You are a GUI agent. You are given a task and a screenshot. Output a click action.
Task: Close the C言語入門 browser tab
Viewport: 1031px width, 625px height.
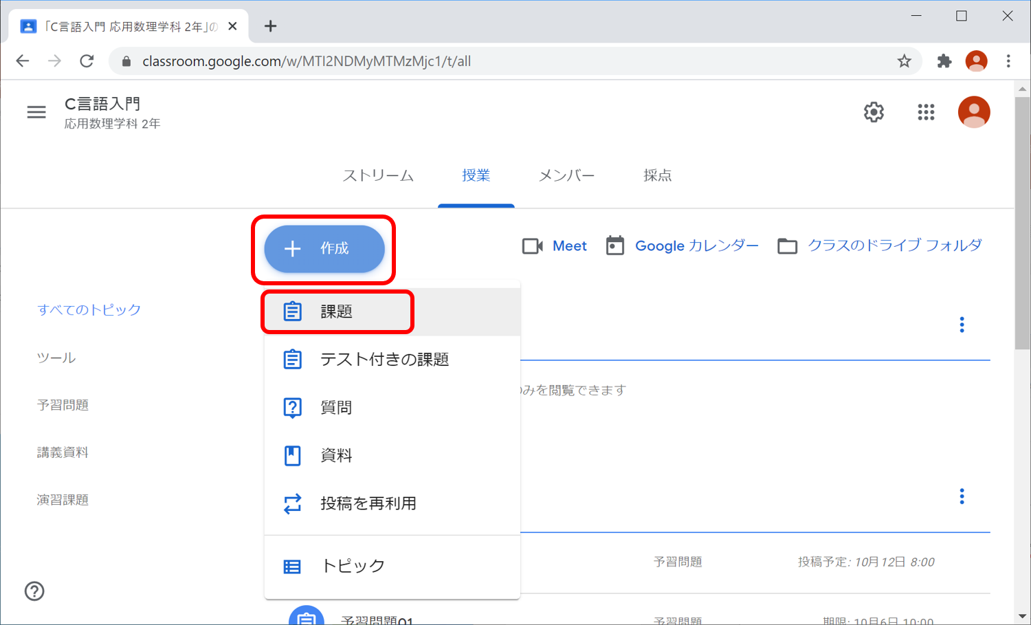232,26
